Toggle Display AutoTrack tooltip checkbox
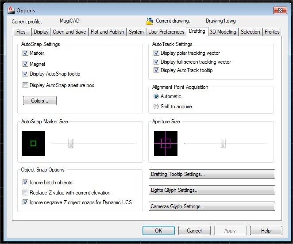Screen dimensions: 293x244 (156, 70)
